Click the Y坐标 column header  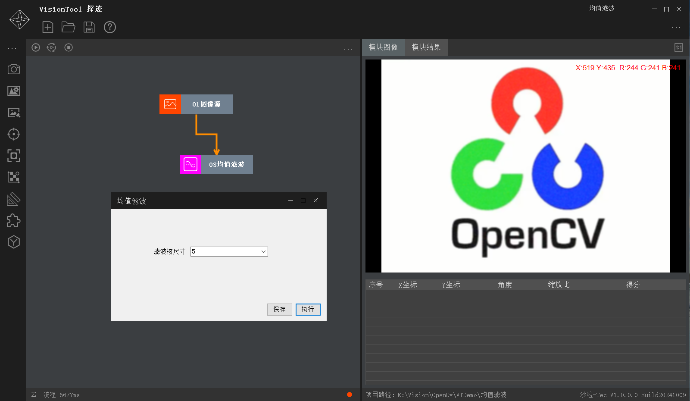pos(451,285)
